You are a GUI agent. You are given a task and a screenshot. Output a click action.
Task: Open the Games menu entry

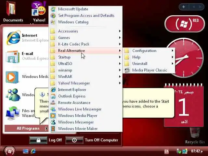pyautogui.click(x=85, y=38)
